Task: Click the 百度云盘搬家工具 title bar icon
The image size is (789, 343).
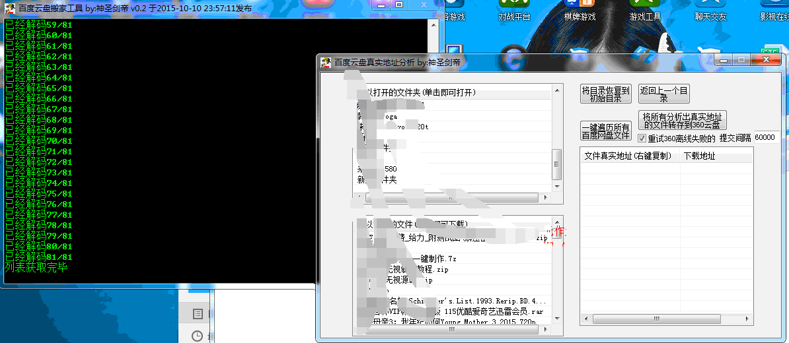Action: coord(9,8)
